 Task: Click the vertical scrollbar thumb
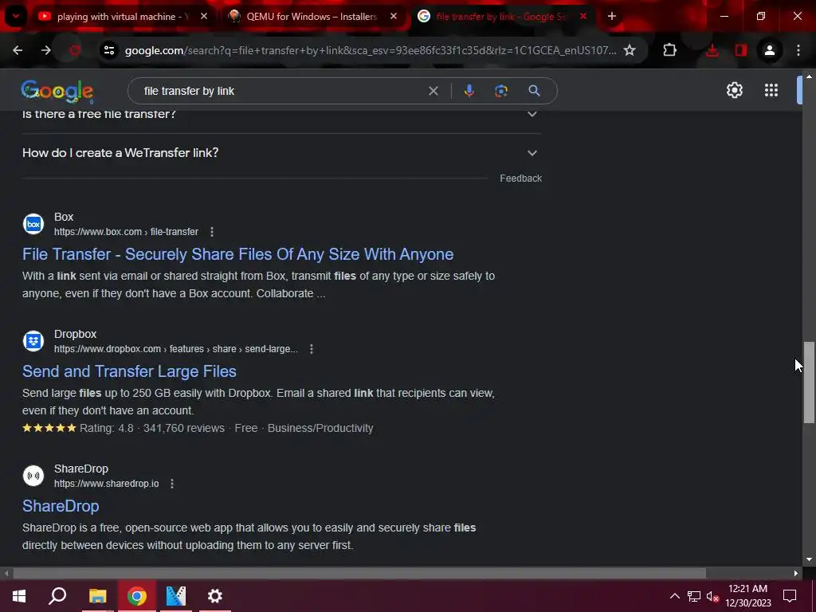(809, 382)
